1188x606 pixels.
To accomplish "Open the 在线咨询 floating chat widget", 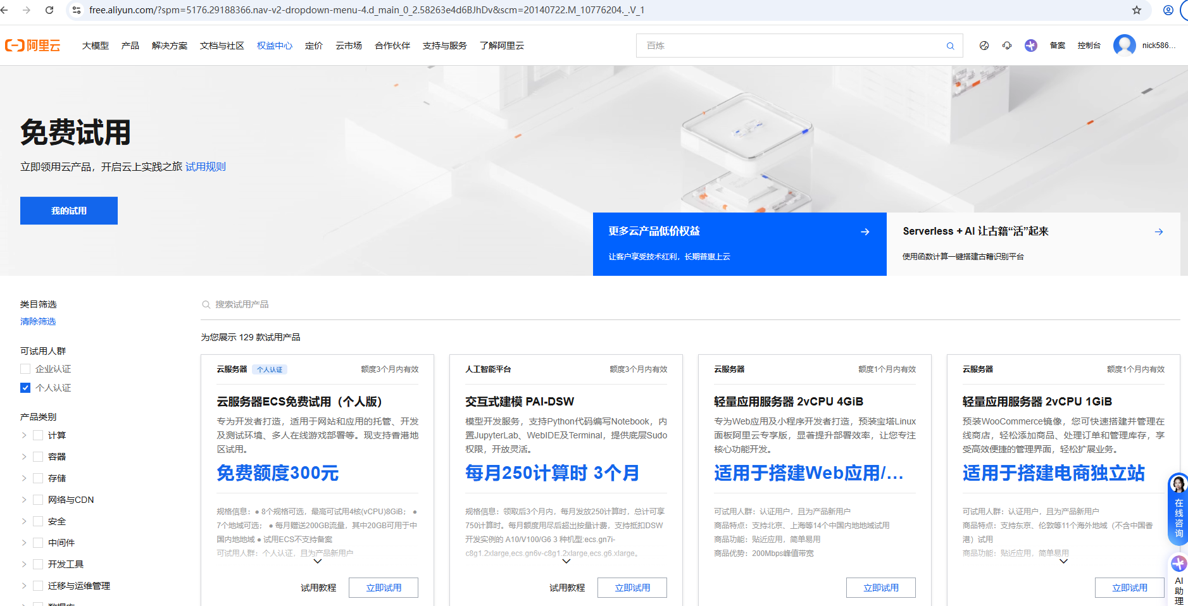I will pyautogui.click(x=1178, y=510).
